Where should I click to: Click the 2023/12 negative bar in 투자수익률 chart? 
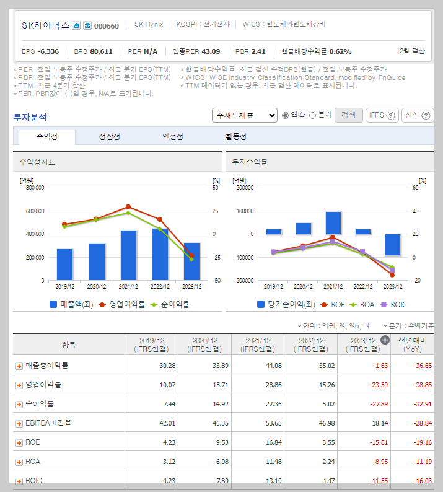pos(393,245)
